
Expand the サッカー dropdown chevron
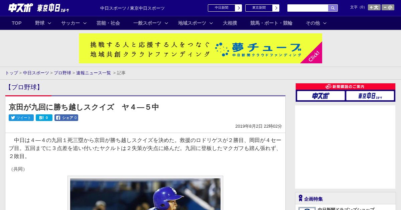(x=85, y=23)
